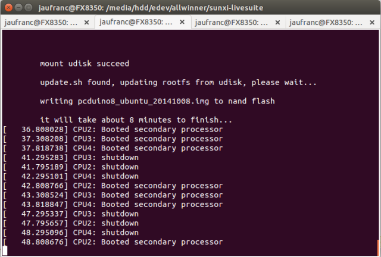This screenshot has width=381, height=257.
Task: Close the active second terminal tab
Action: point(182,22)
